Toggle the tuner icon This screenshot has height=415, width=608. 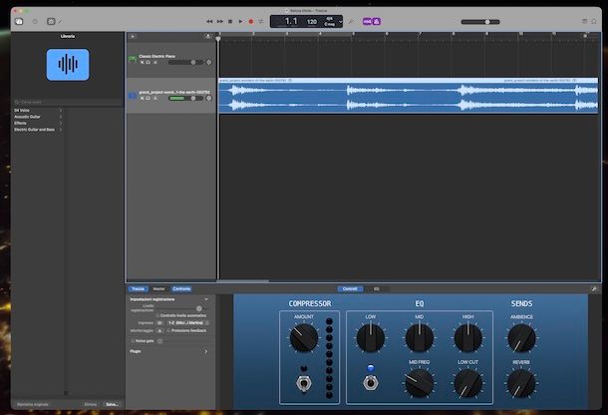point(351,22)
